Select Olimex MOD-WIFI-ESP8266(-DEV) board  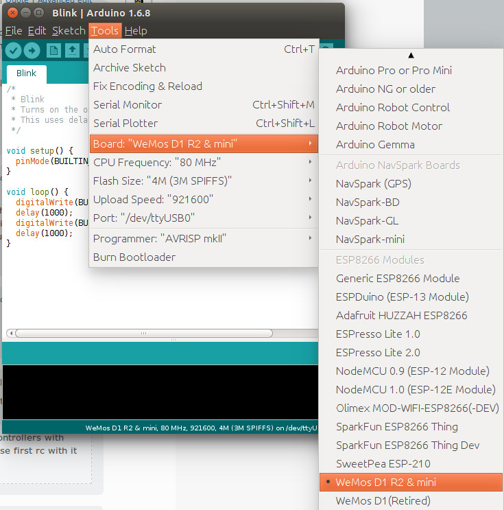click(x=411, y=408)
